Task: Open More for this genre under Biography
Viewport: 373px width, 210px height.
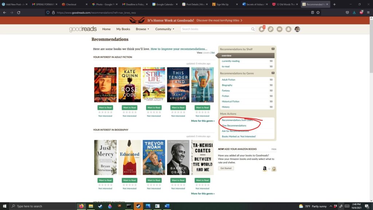Action: click(x=203, y=194)
